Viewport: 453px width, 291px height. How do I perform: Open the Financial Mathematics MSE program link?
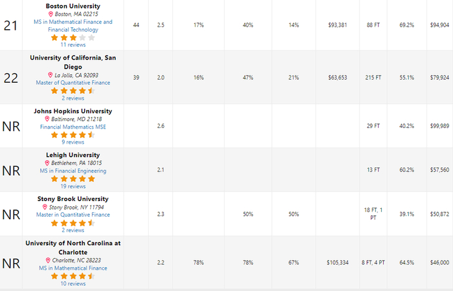(x=72, y=127)
